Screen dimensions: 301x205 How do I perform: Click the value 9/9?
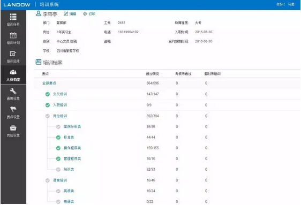point(149,105)
